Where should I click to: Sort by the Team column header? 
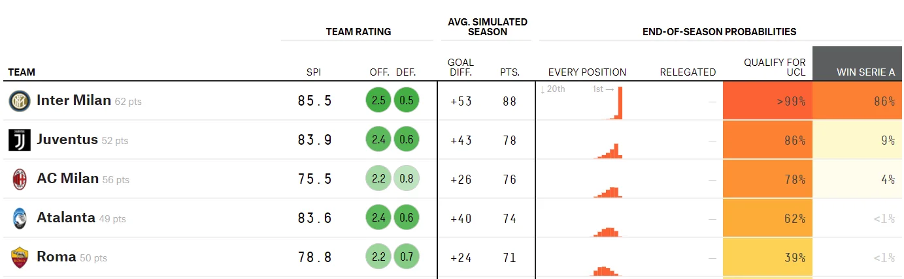point(22,72)
